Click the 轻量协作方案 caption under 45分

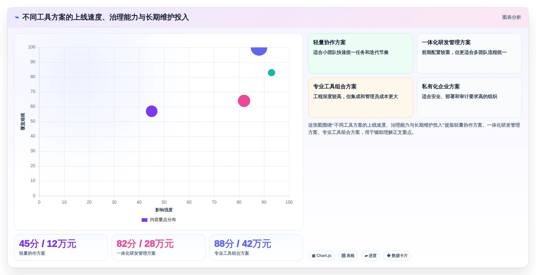pyautogui.click(x=32, y=253)
